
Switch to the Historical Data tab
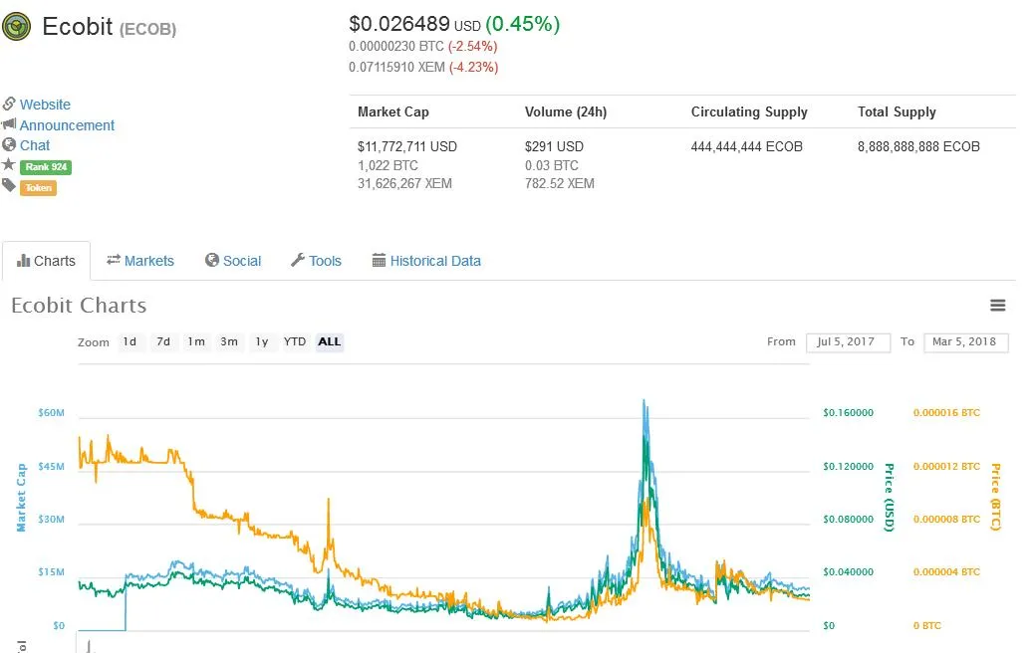(426, 261)
